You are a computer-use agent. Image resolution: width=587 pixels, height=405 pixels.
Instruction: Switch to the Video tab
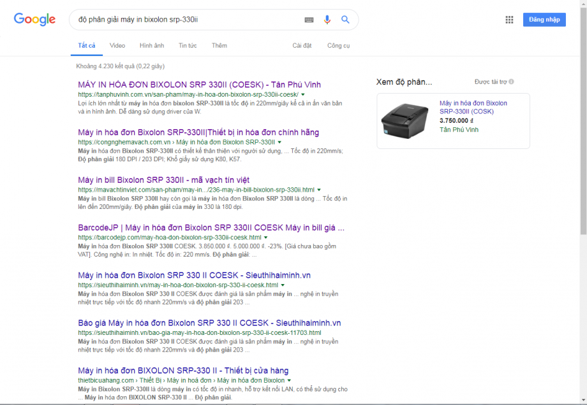(117, 46)
